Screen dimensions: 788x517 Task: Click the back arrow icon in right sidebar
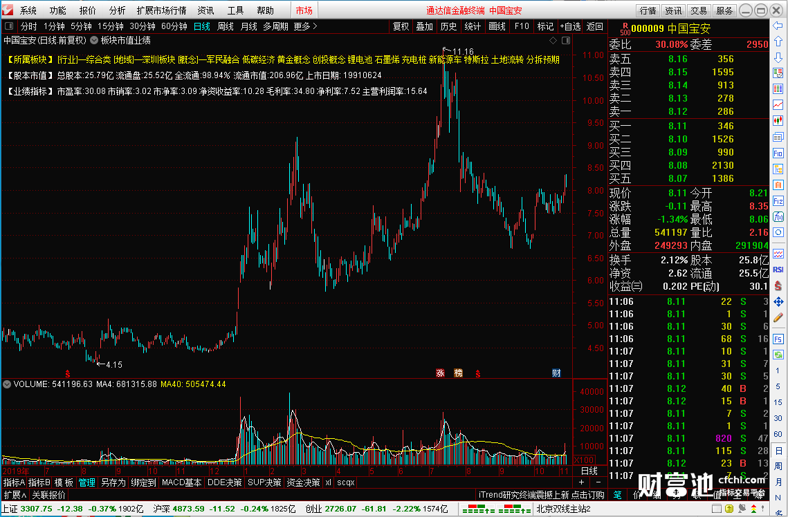[x=778, y=26]
